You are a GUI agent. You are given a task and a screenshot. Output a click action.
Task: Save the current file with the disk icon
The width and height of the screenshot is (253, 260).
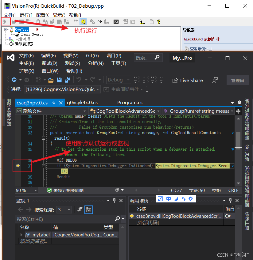59,80
